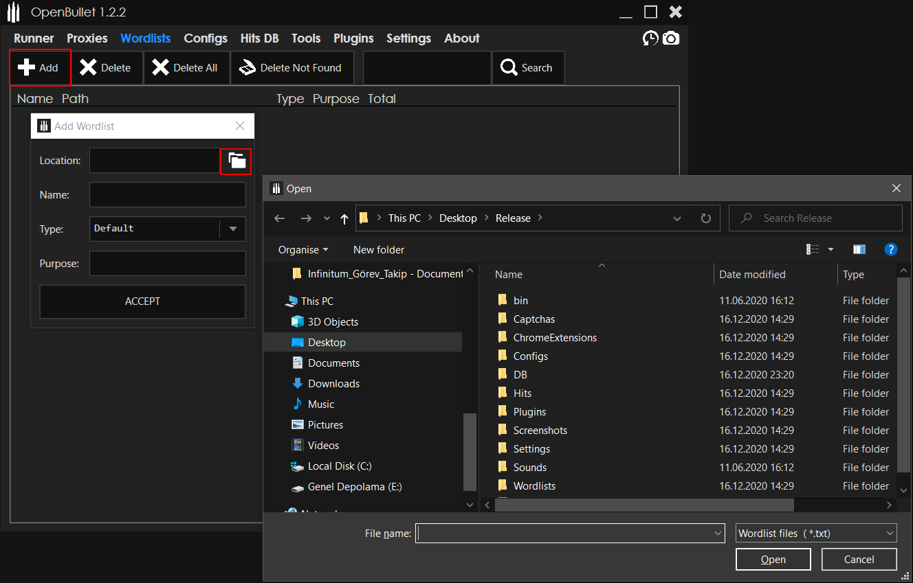Screen dimensions: 913x583
Task: Close the Add Wordlist dialog
Action: pos(240,126)
